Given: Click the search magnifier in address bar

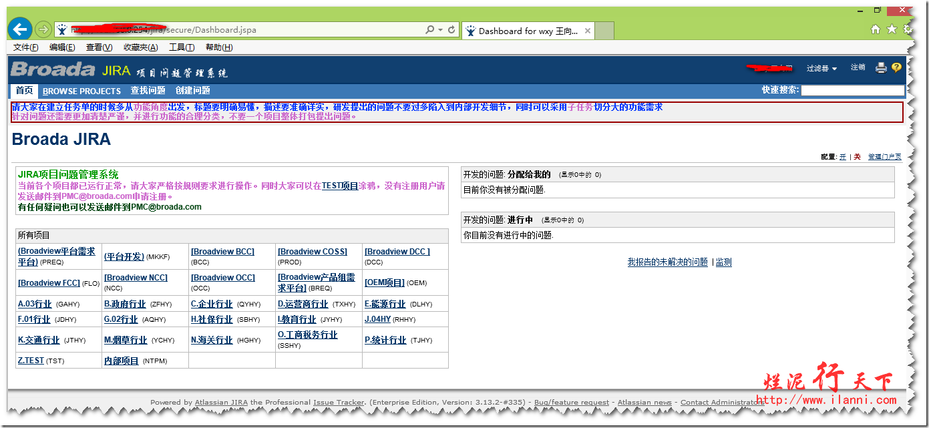Looking at the screenshot, I should (430, 30).
